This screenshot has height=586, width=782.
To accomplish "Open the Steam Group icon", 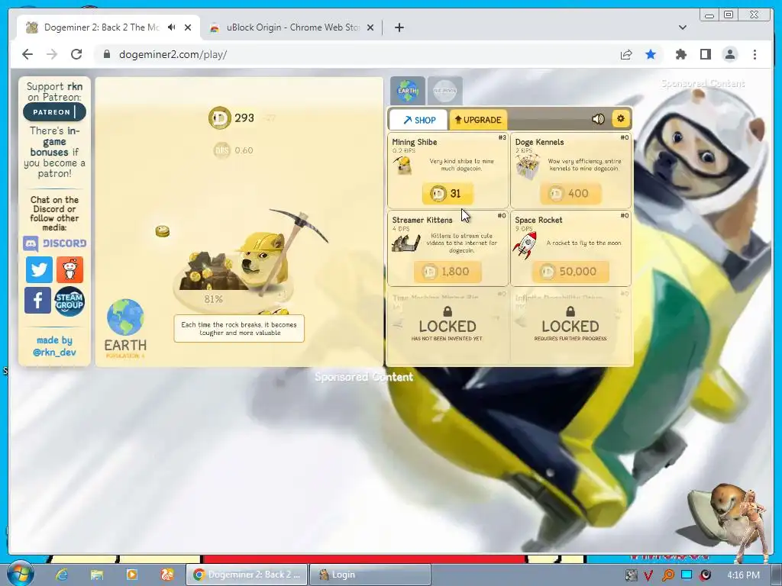I will click(69, 301).
